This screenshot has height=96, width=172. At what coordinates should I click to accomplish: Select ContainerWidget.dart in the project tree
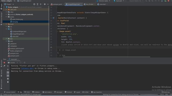tap(19, 31)
